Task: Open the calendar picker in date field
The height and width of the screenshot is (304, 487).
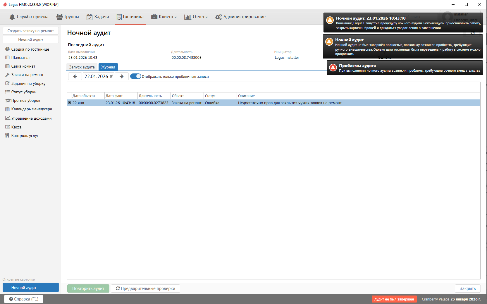Action: (x=112, y=76)
